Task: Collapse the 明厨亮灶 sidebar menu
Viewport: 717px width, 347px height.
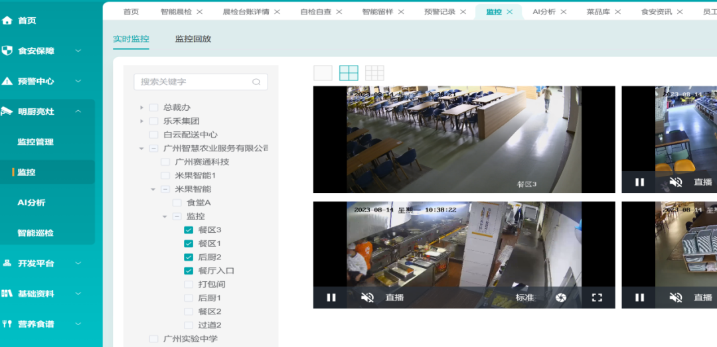Action: pyautogui.click(x=78, y=111)
